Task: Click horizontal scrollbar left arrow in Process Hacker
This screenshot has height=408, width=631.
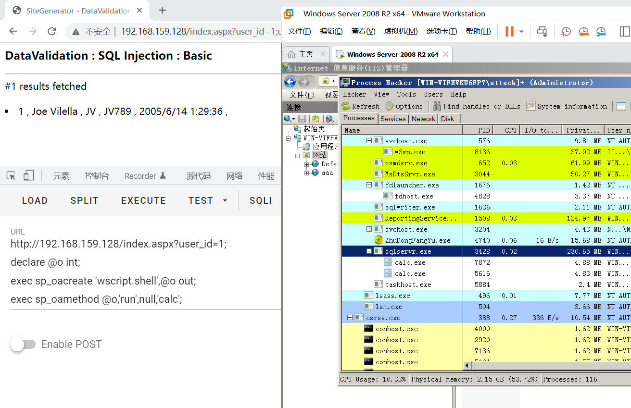Action: (467, 366)
